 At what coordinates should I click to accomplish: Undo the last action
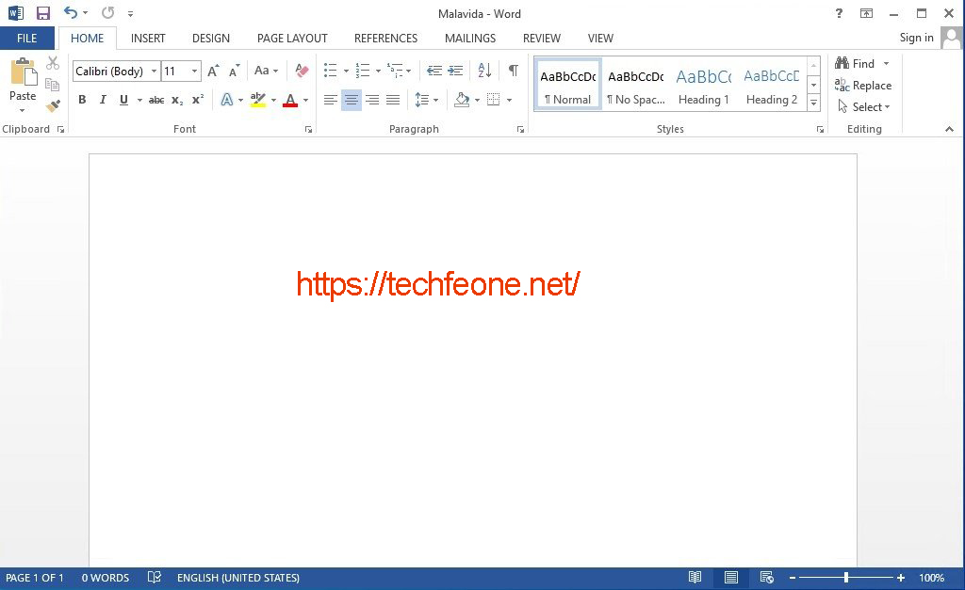pos(71,13)
